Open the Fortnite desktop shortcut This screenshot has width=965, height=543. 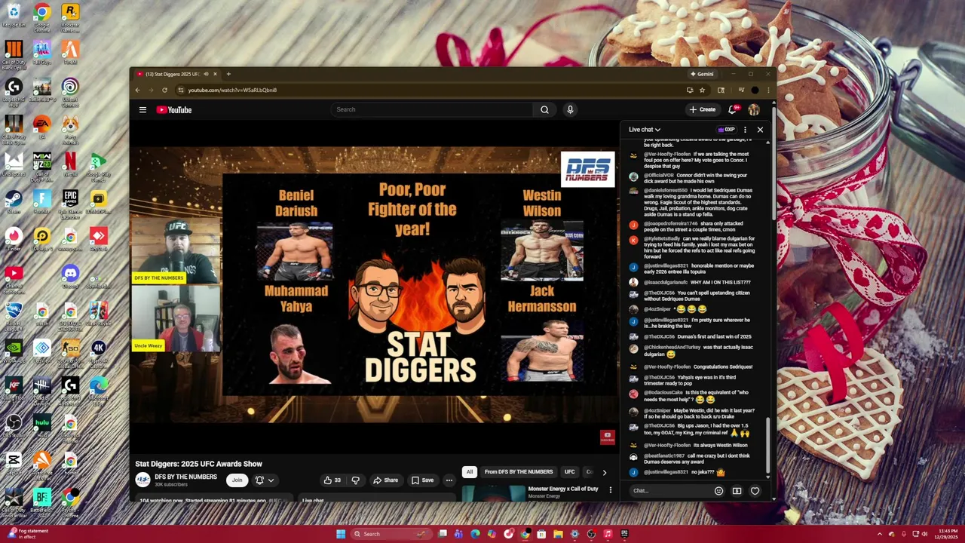tap(41, 200)
